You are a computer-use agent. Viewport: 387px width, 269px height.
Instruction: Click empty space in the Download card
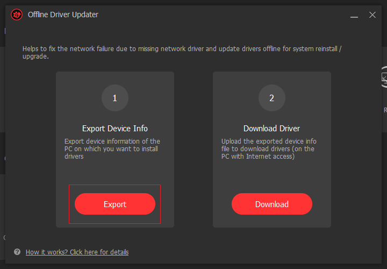click(271, 175)
